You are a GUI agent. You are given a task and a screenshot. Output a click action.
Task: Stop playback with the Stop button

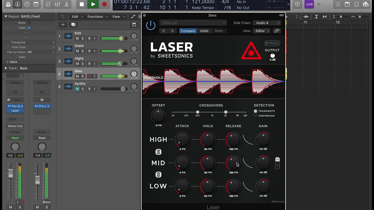pos(82,4)
